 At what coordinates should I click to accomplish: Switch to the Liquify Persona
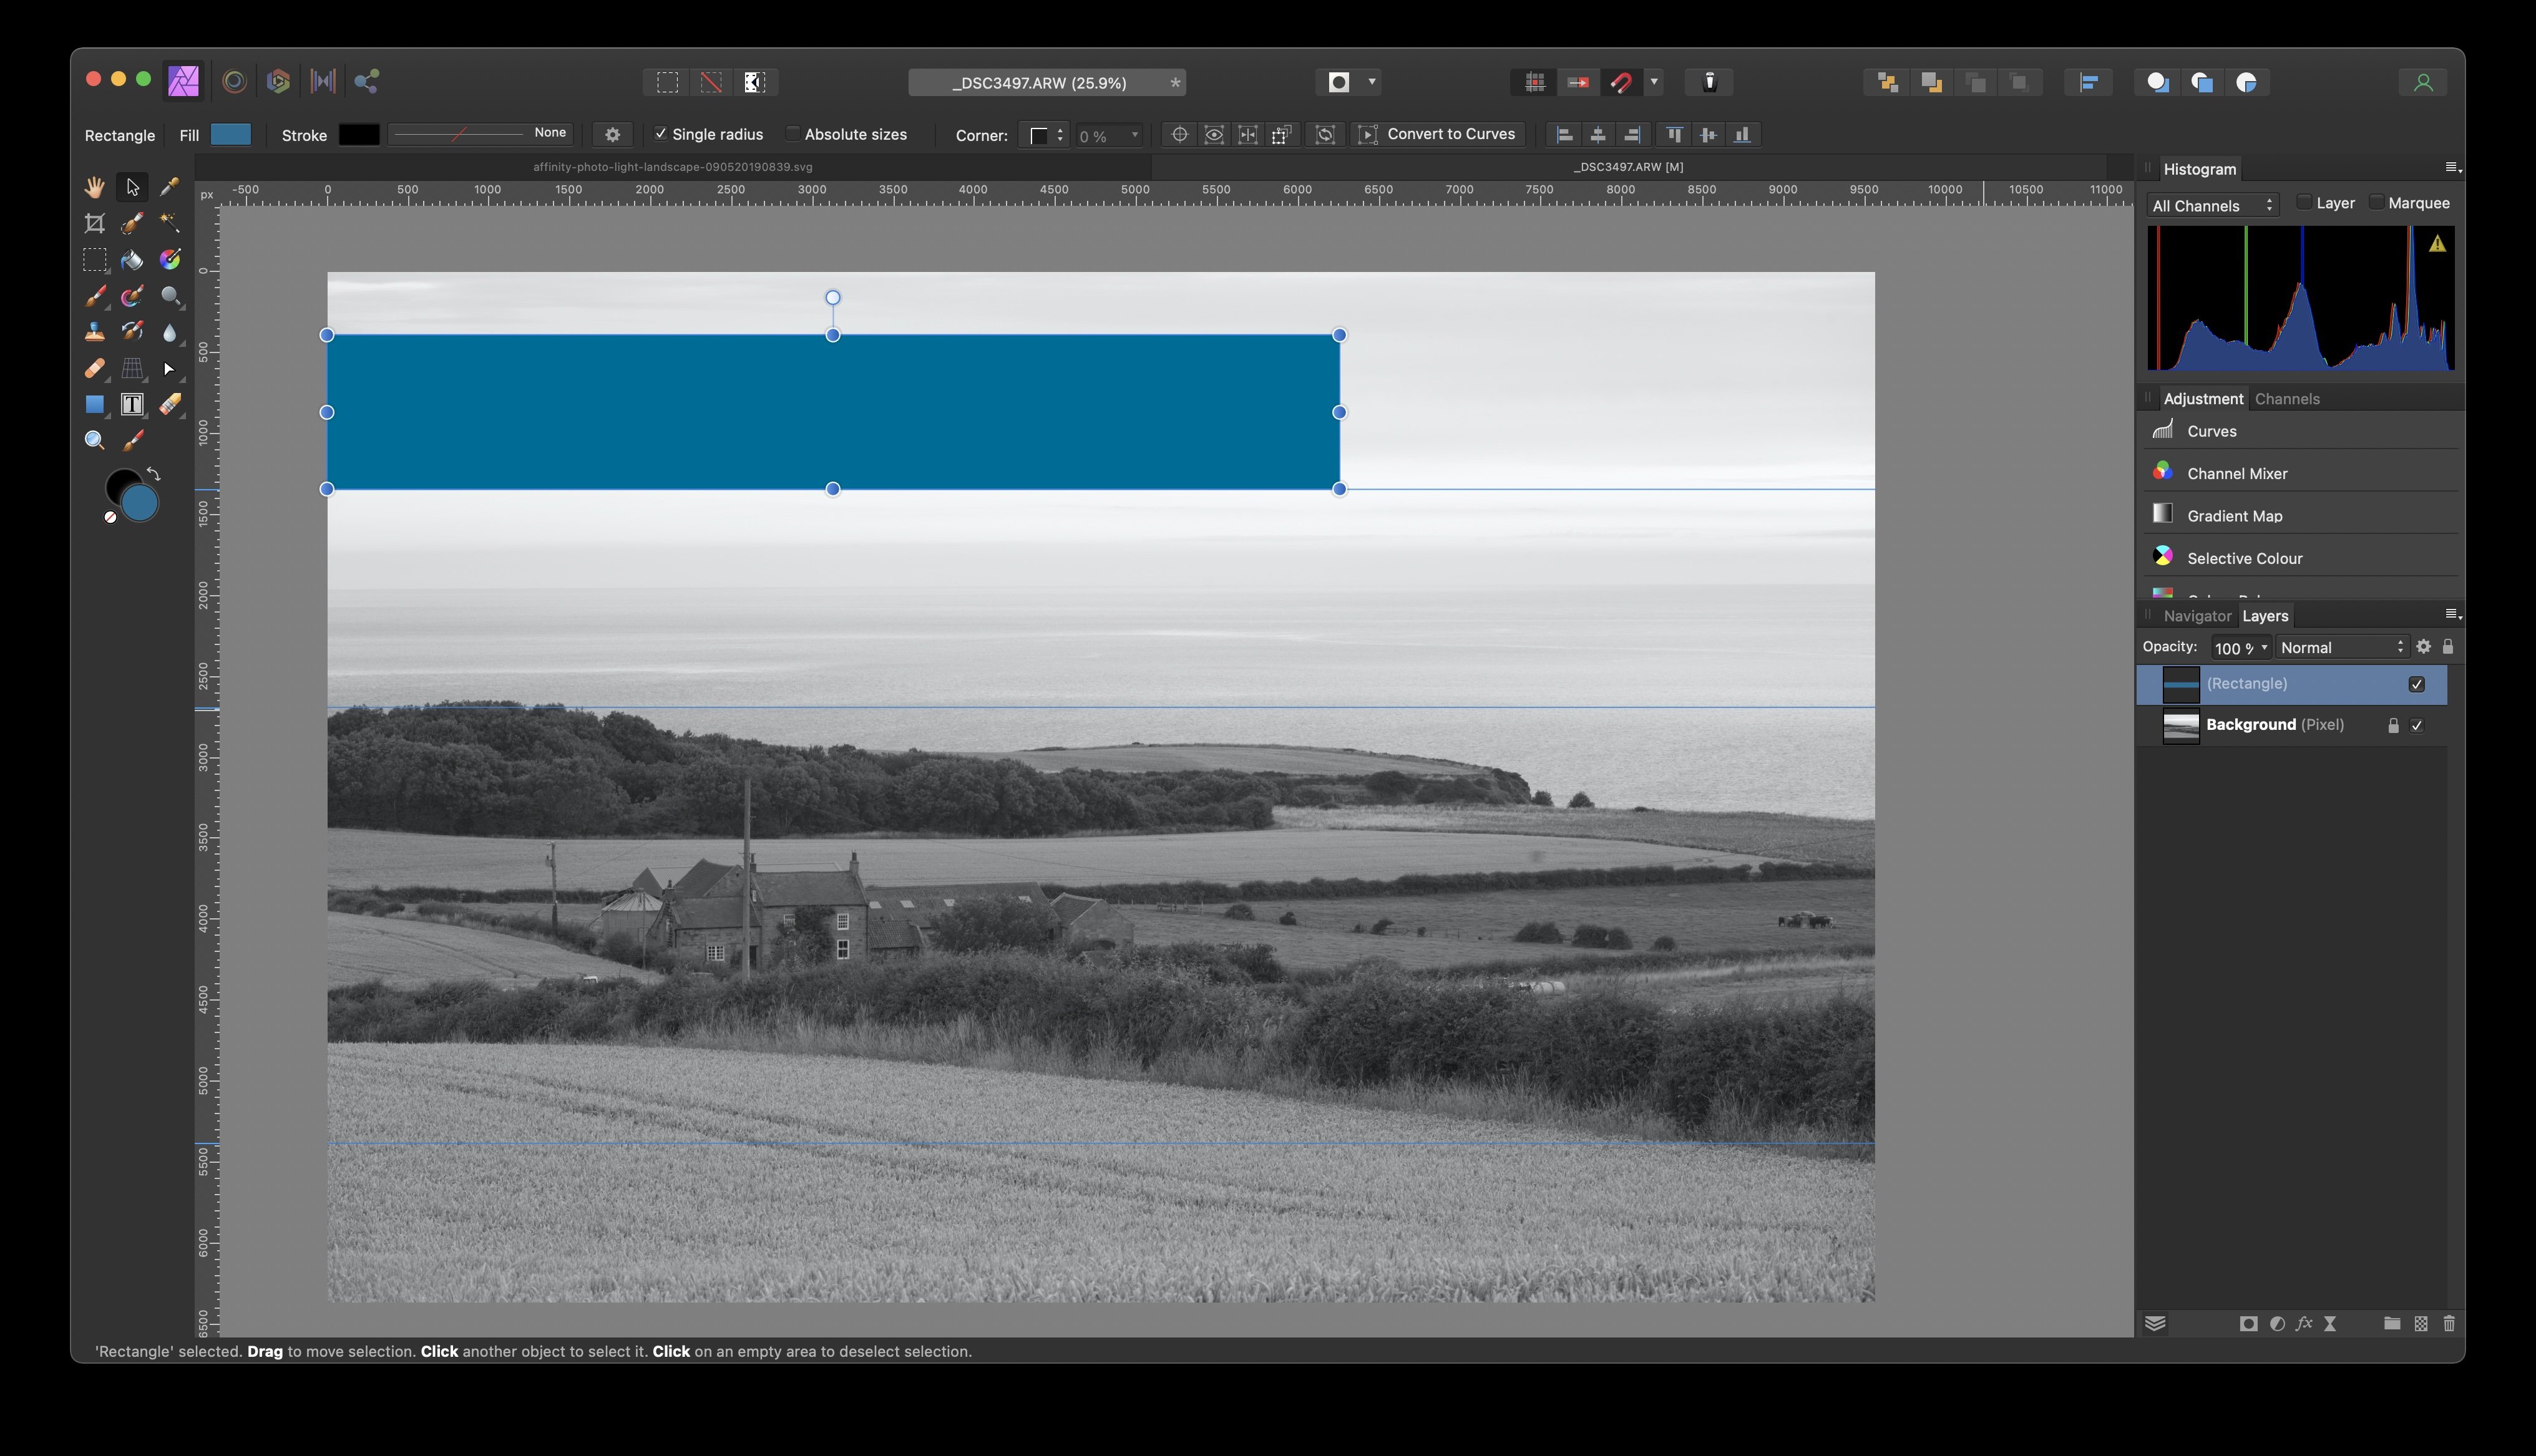[x=234, y=81]
